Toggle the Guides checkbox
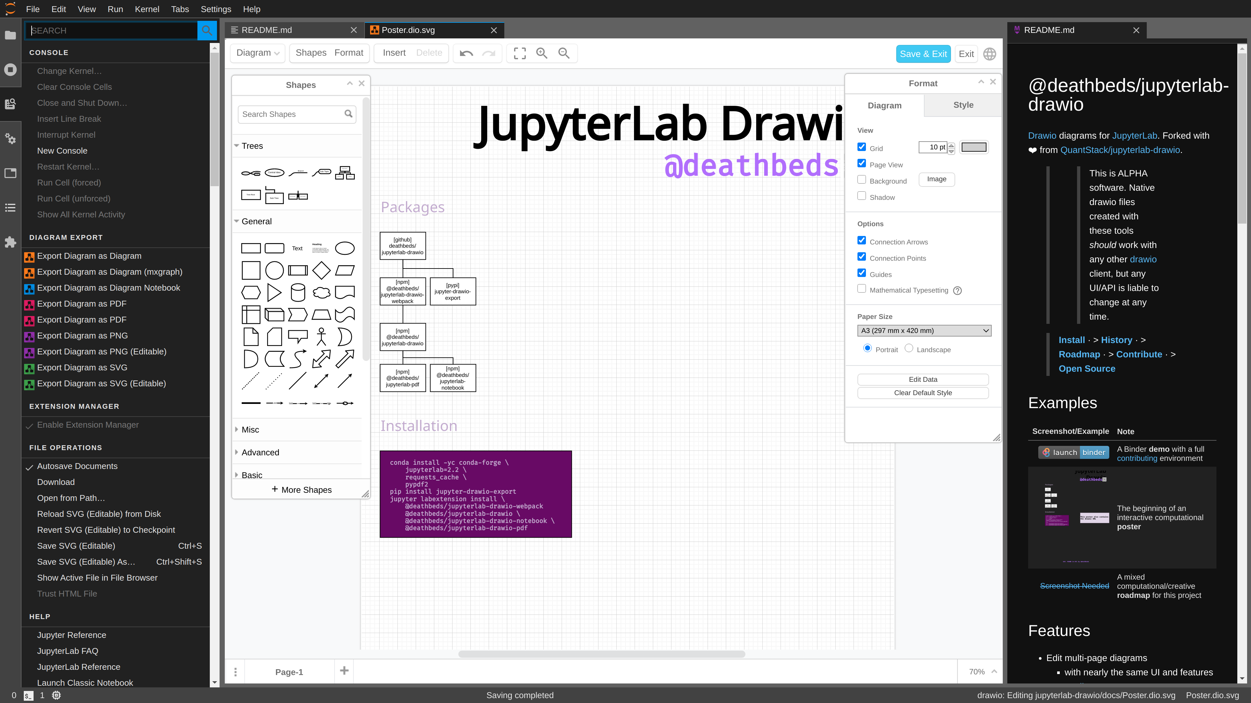This screenshot has width=1251, height=703. (862, 273)
